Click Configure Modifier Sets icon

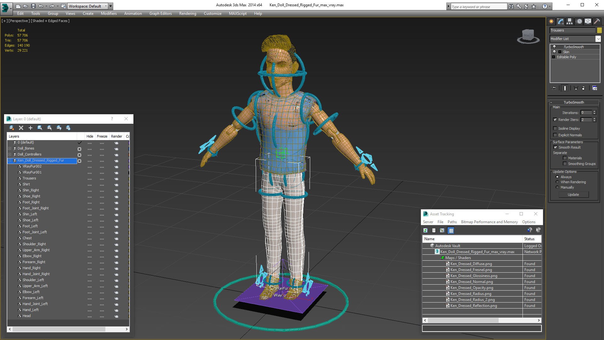tap(595, 88)
